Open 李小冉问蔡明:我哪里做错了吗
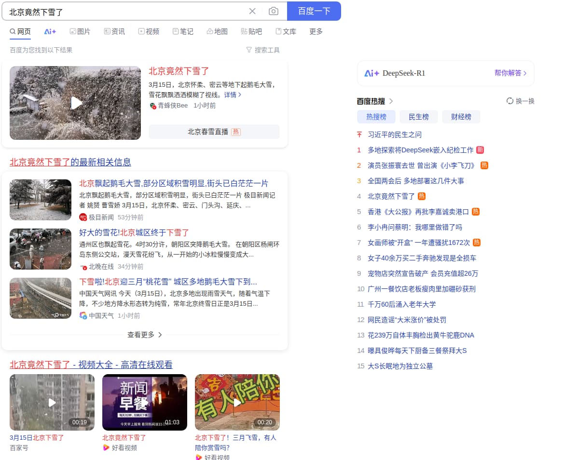The width and height of the screenshot is (578, 460). [x=415, y=227]
